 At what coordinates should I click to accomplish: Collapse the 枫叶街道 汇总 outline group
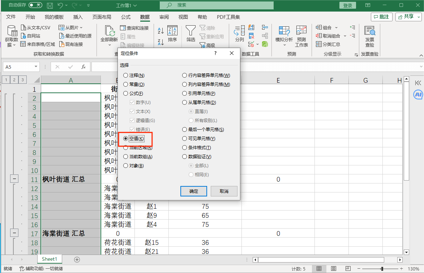pos(14,179)
